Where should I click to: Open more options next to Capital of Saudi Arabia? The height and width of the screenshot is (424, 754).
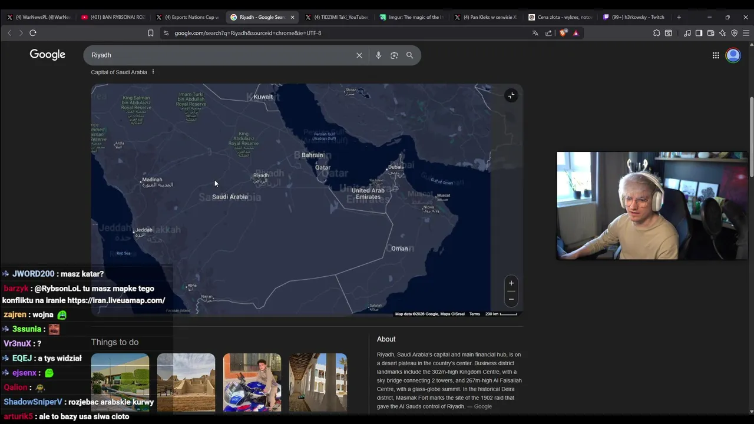[153, 72]
